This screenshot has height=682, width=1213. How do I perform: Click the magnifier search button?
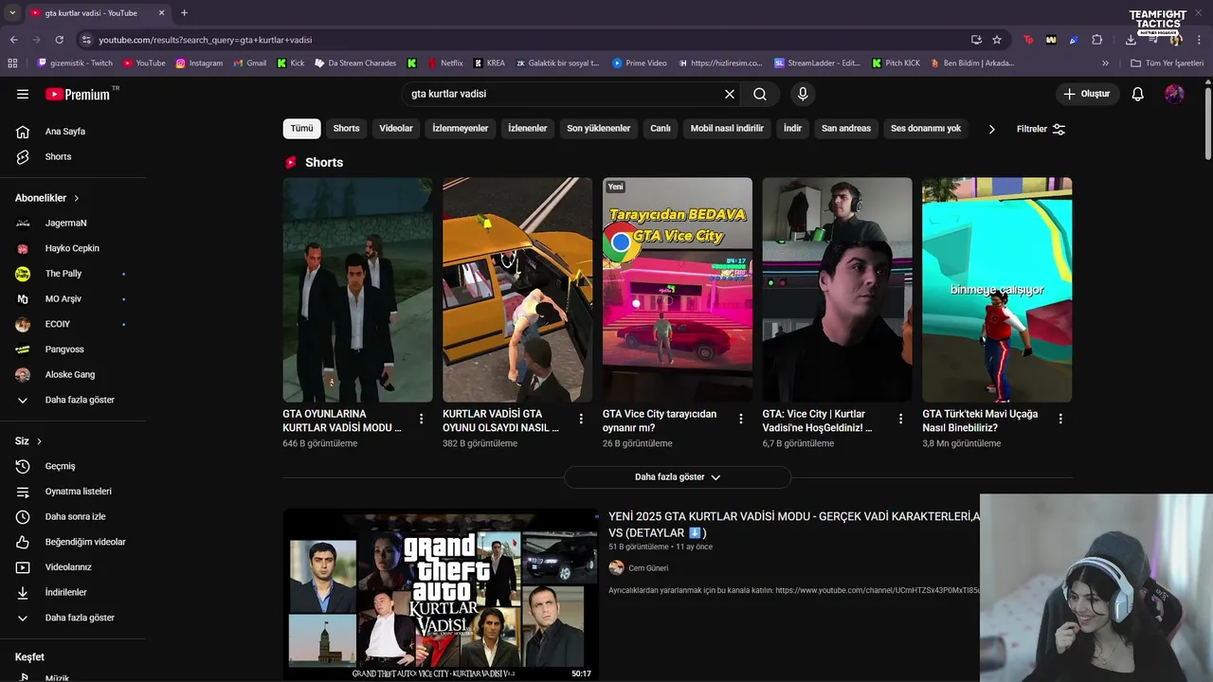click(x=760, y=94)
